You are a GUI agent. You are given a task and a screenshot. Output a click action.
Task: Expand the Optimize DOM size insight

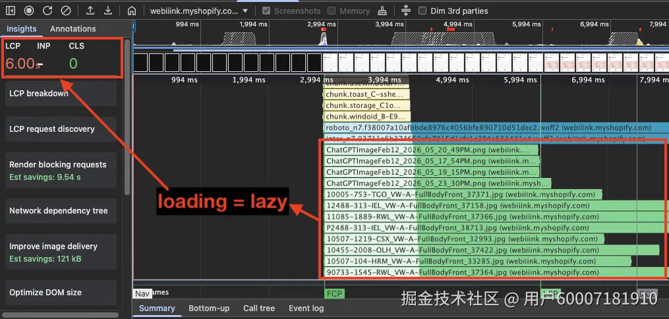[61, 293]
